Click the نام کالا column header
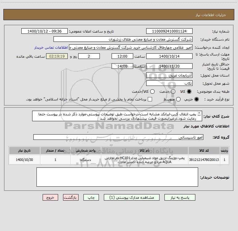The image size is (238, 231). click(145, 150)
